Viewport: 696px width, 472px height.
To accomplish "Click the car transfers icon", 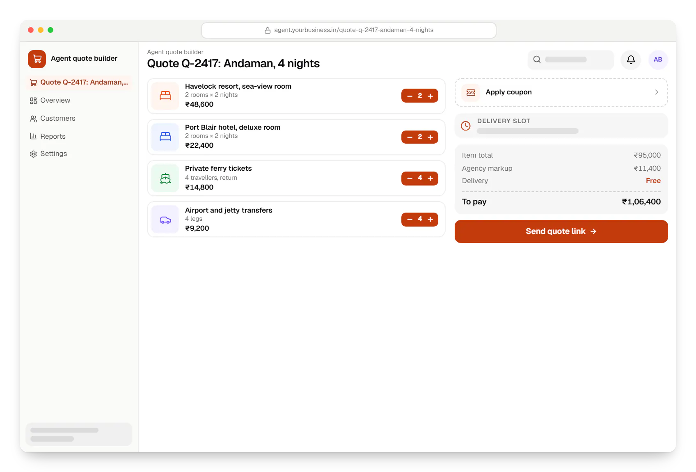I will click(x=165, y=220).
